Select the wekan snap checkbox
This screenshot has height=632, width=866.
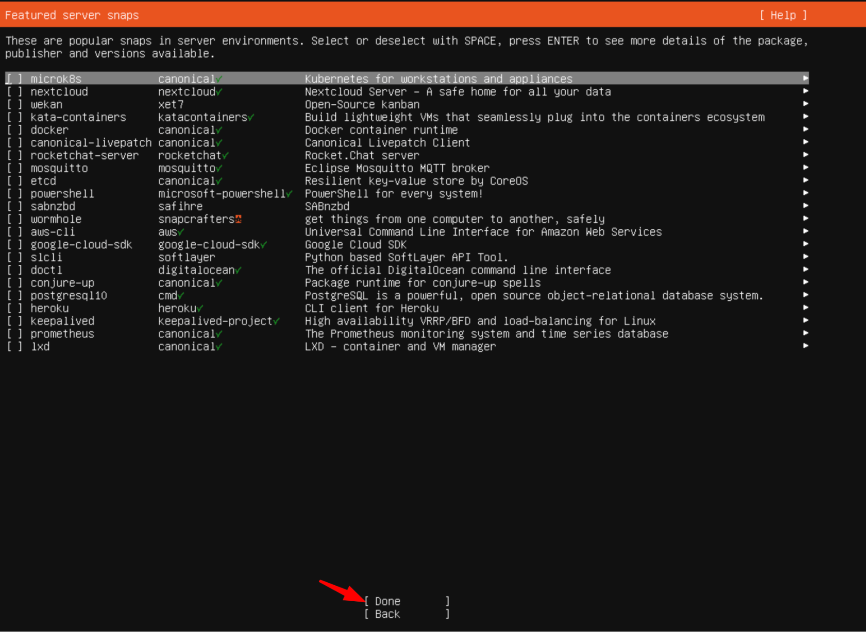click(14, 104)
